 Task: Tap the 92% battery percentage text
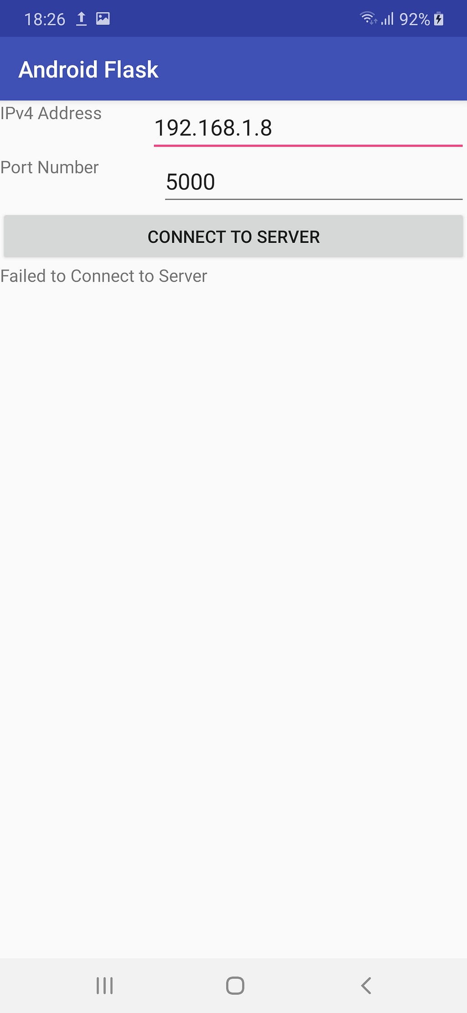point(415,19)
